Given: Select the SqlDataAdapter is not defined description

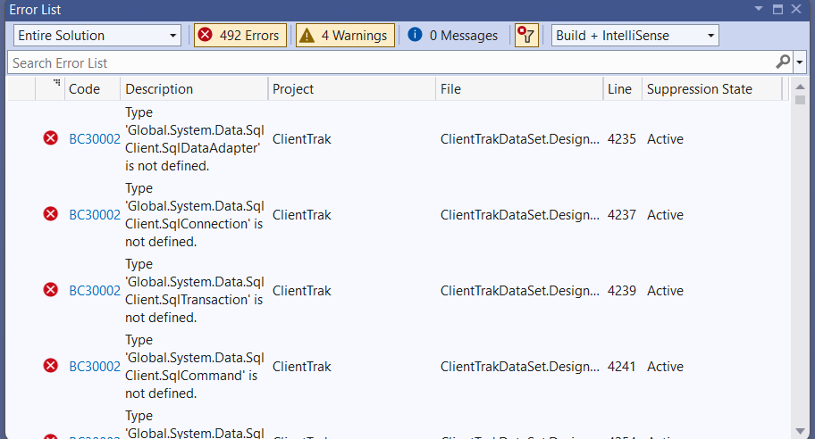Looking at the screenshot, I should coord(195,139).
